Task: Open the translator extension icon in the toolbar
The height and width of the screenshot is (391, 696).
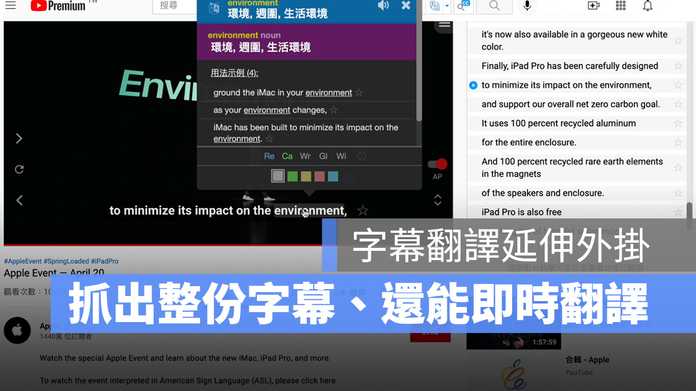Action: (x=434, y=6)
